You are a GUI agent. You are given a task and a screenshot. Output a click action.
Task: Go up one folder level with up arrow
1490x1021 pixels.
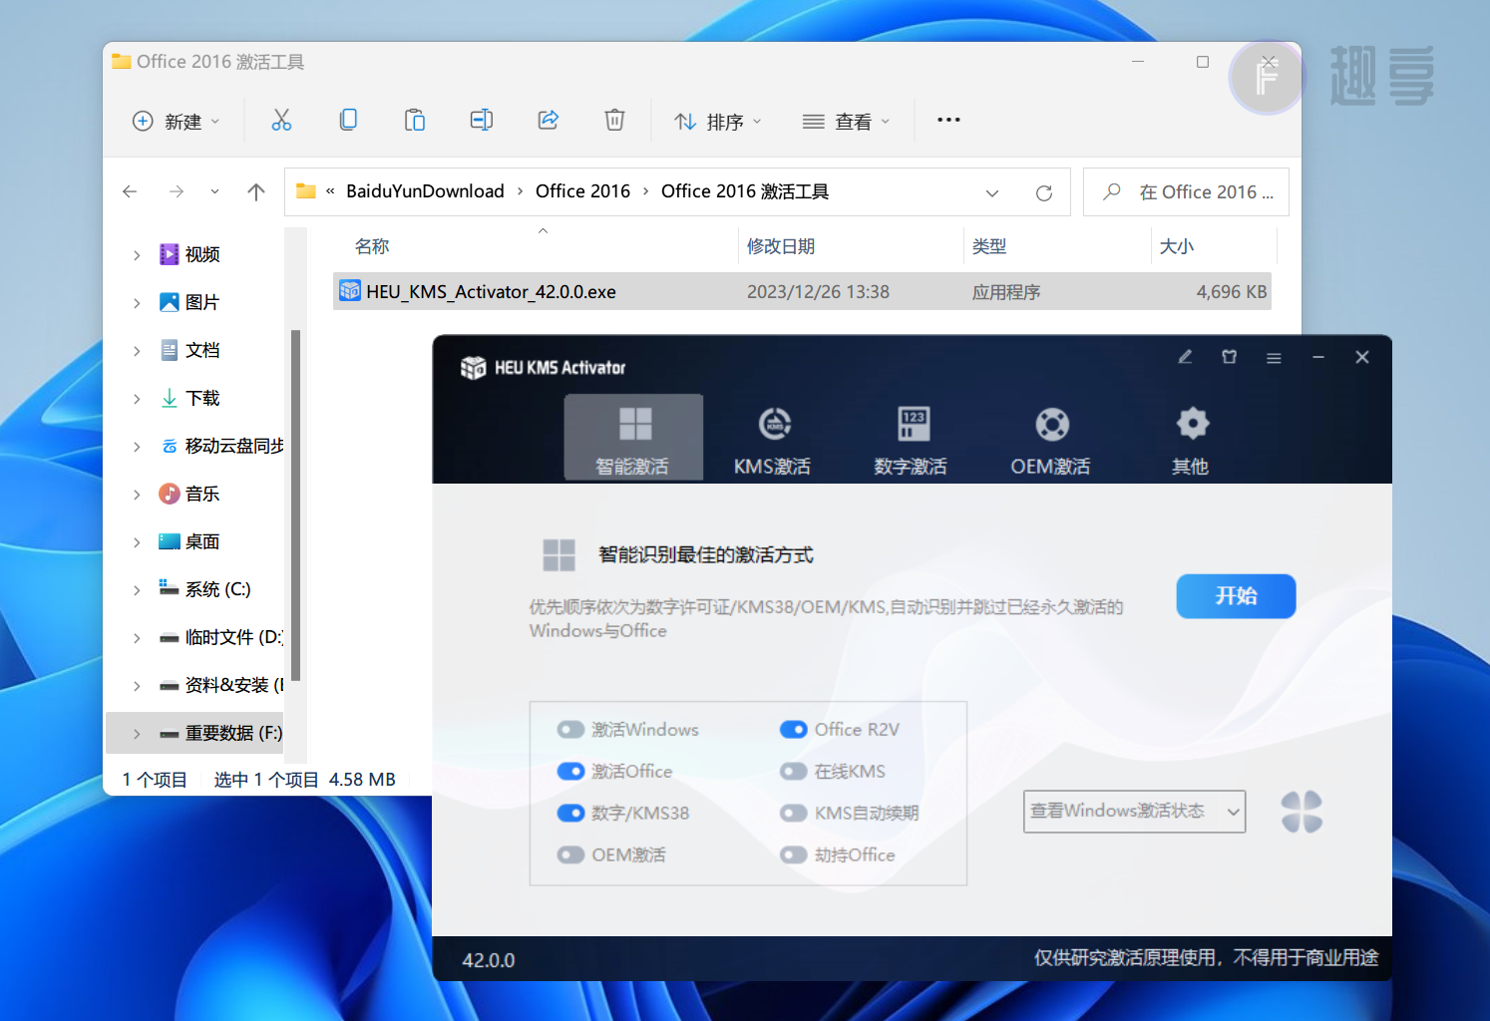click(x=256, y=191)
